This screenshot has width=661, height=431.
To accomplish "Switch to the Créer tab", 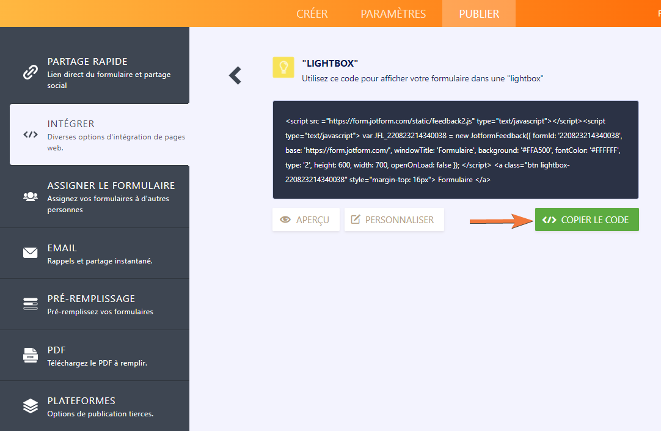I will (x=312, y=13).
